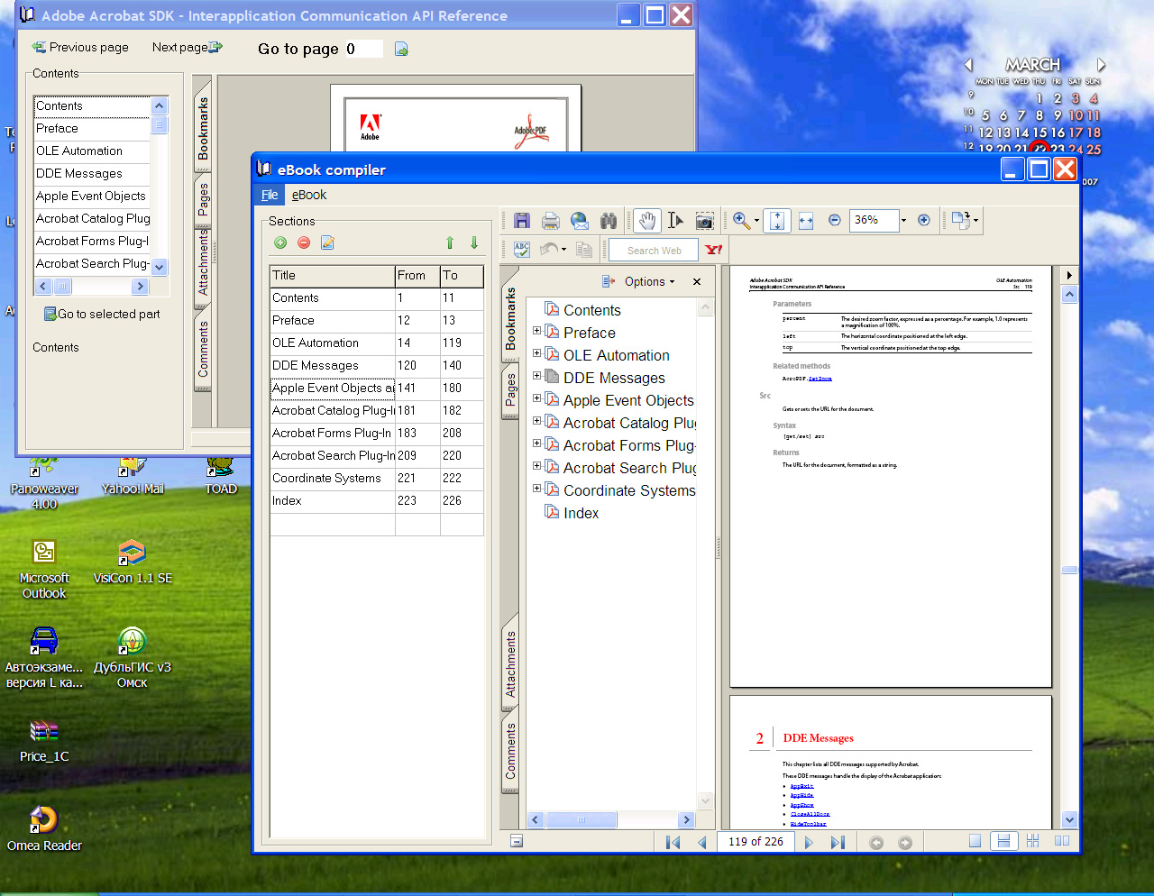Open the eBook menu
This screenshot has width=1154, height=896.
pos(309,195)
